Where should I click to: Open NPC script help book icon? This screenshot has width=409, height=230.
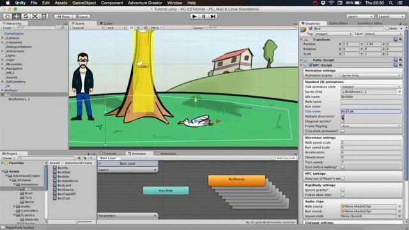click(396, 65)
